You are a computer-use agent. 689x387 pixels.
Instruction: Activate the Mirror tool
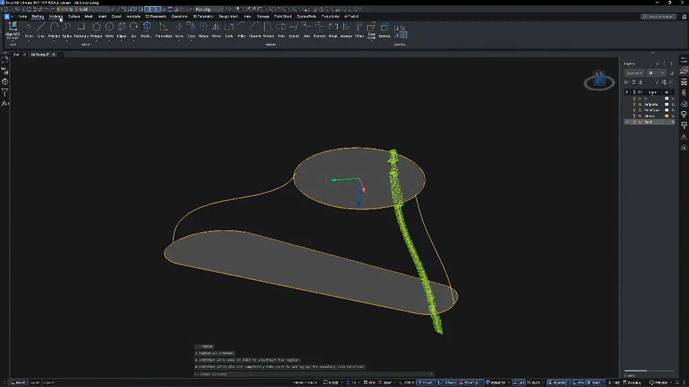[x=216, y=30]
